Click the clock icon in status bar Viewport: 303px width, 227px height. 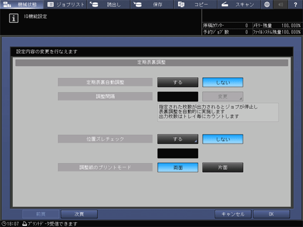(x=4, y=223)
